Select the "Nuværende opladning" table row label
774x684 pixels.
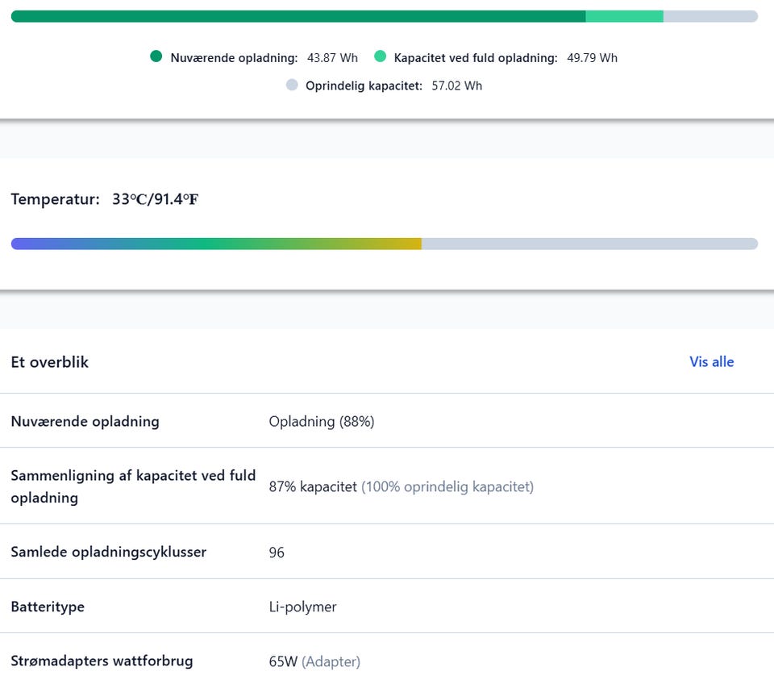85,421
